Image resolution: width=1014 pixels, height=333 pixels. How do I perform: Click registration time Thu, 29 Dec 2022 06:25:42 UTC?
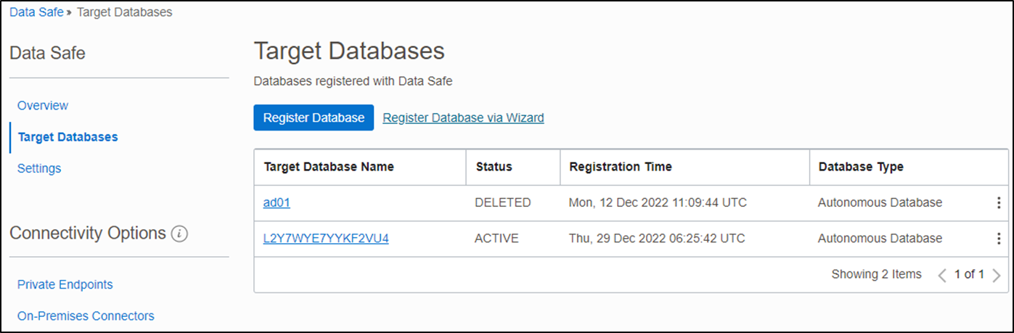tap(657, 239)
